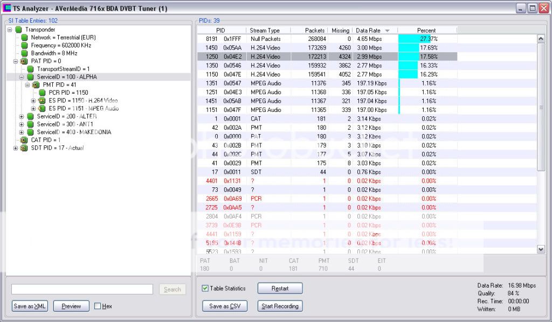Viewport: 552px width, 322px height.
Task: Click the green icon of ServiceID = 100 - ALPHA
Action: tap(30, 76)
